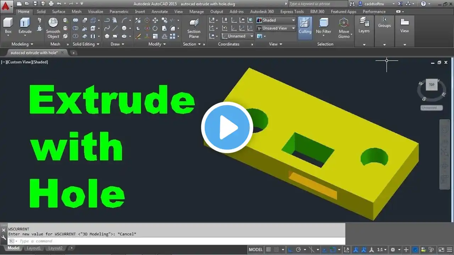Screen dimensions: 454x255
Task: Click the [Shaded] visual style label
Action: pyautogui.click(x=41, y=62)
